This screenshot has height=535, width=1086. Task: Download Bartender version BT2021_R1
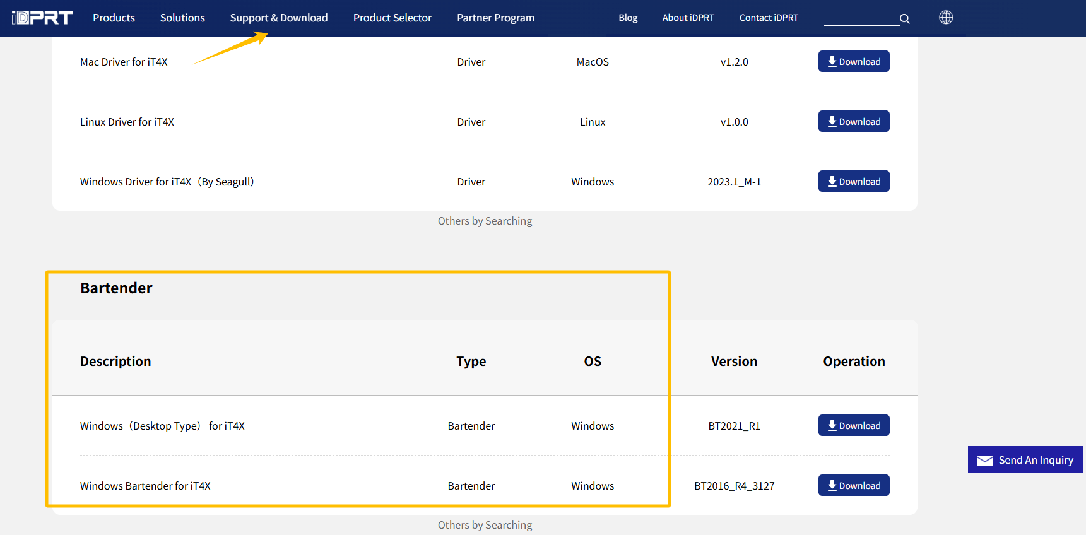pos(853,426)
